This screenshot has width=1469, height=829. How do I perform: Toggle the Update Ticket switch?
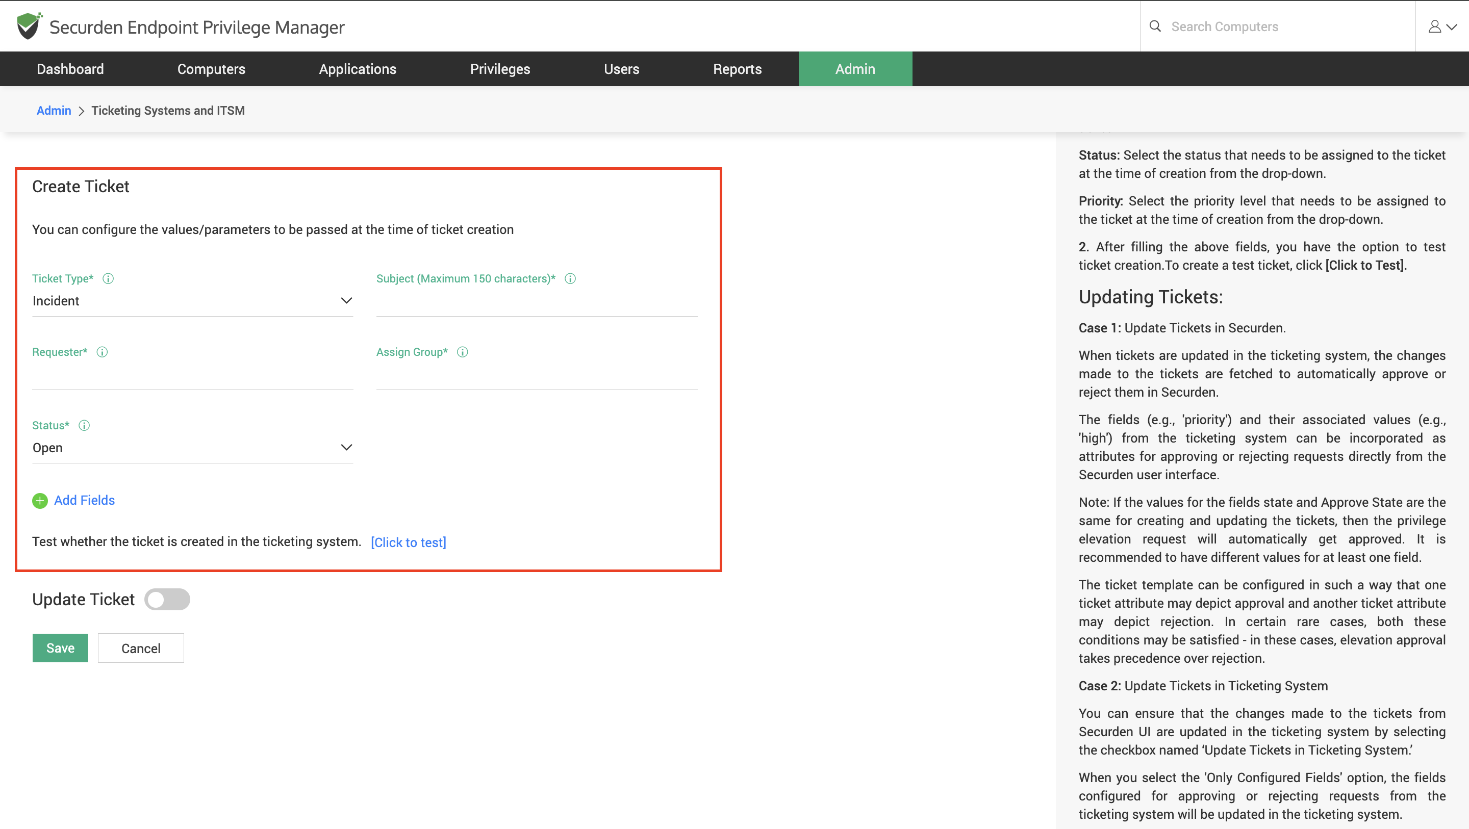(166, 599)
